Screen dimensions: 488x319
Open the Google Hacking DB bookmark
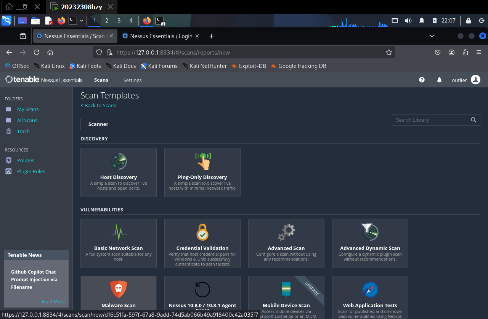[299, 66]
